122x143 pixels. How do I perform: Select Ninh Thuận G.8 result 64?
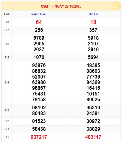(x=39, y=22)
